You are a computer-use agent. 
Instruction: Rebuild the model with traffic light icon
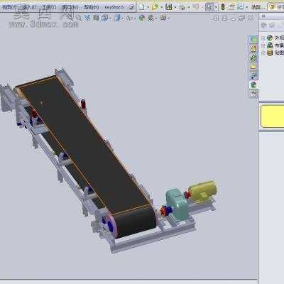tap(223, 7)
